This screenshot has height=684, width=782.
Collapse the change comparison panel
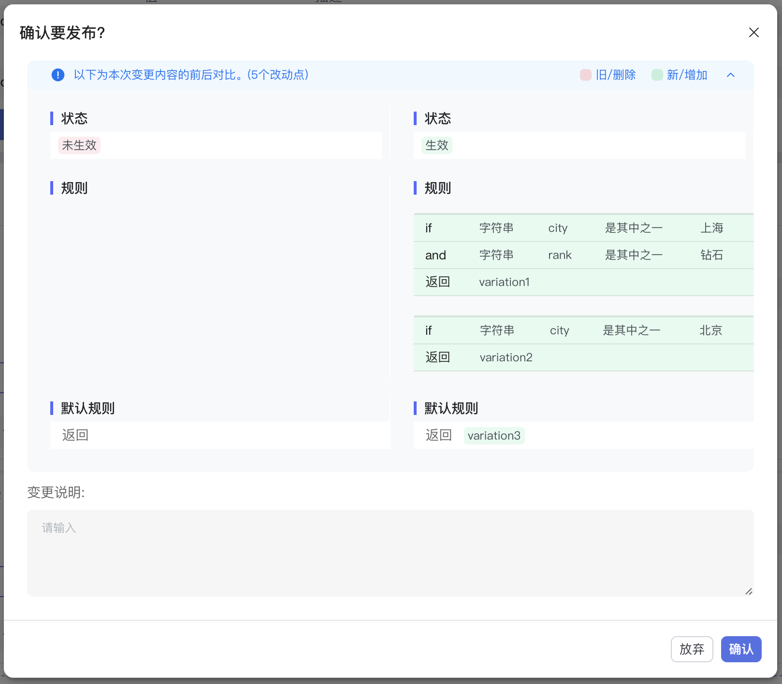coord(730,75)
